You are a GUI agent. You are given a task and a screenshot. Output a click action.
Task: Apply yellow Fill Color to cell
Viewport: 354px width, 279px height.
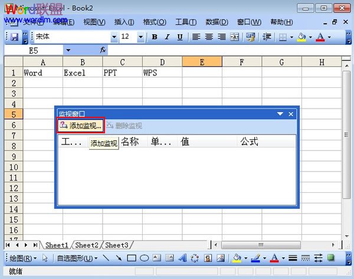(302, 37)
